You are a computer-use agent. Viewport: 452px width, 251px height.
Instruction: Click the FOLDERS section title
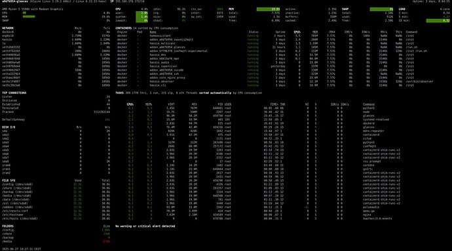coord(8,226)
